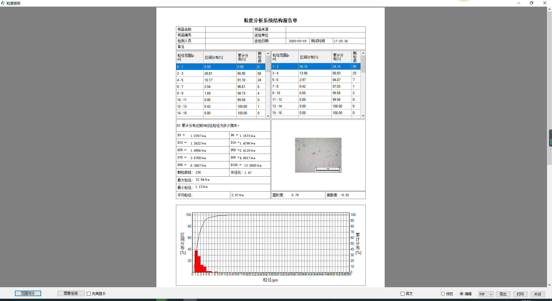The image size is (552, 301).
Task: Select the 编辑 radio button
Action: click(461, 294)
